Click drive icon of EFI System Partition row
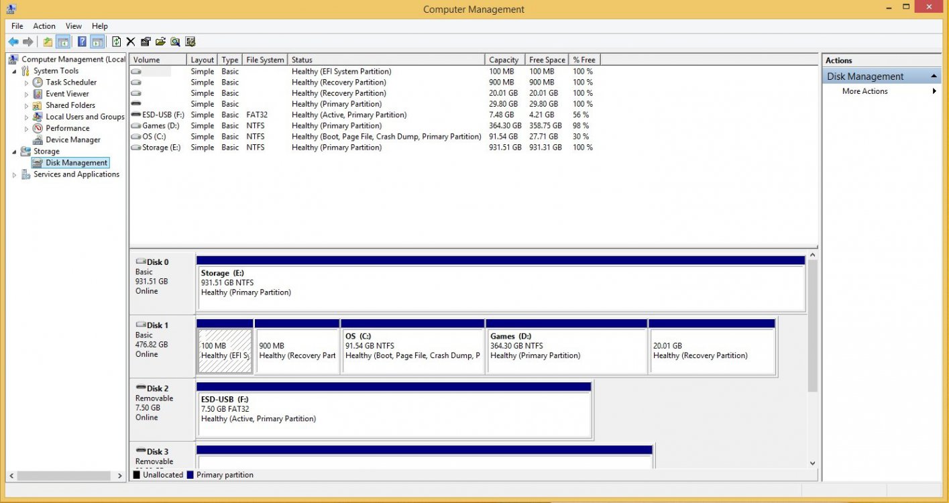This screenshot has width=949, height=503. [x=136, y=71]
